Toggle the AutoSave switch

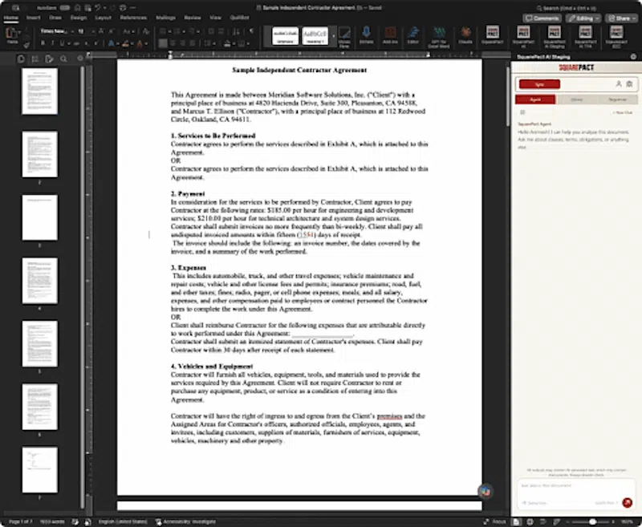point(65,8)
